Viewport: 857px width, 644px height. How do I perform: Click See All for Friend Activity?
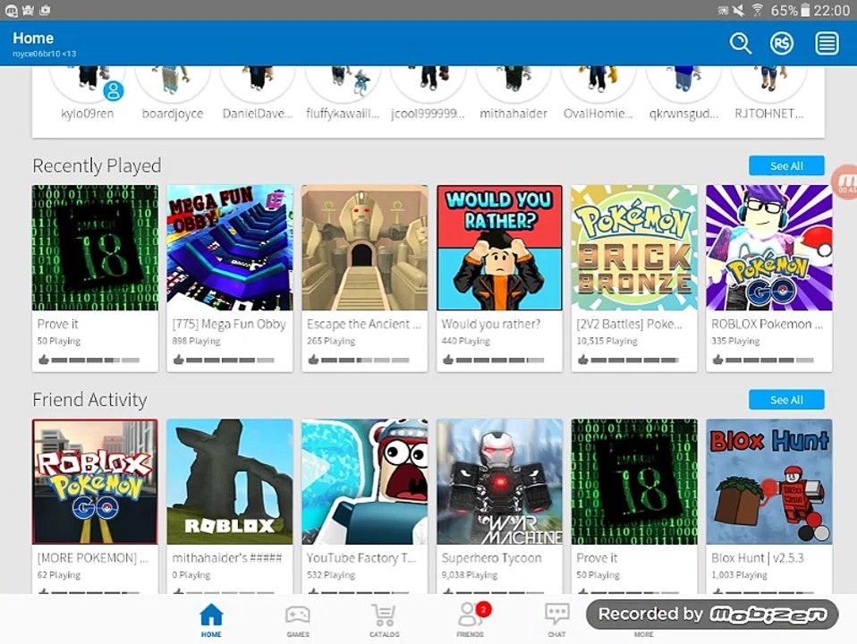pos(786,400)
